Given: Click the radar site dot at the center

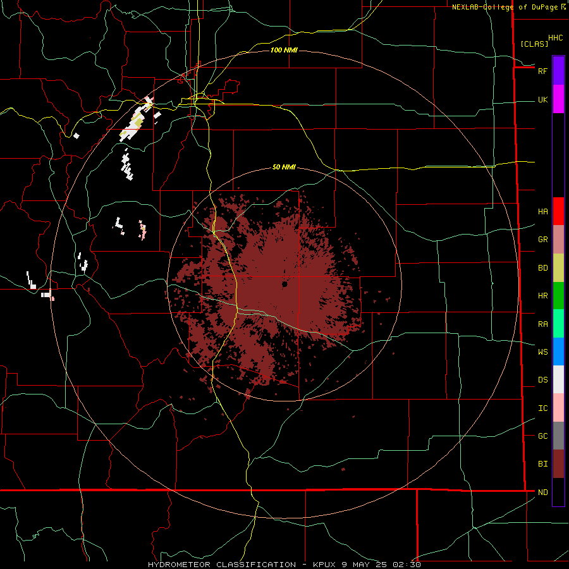Looking at the screenshot, I should click(284, 284).
